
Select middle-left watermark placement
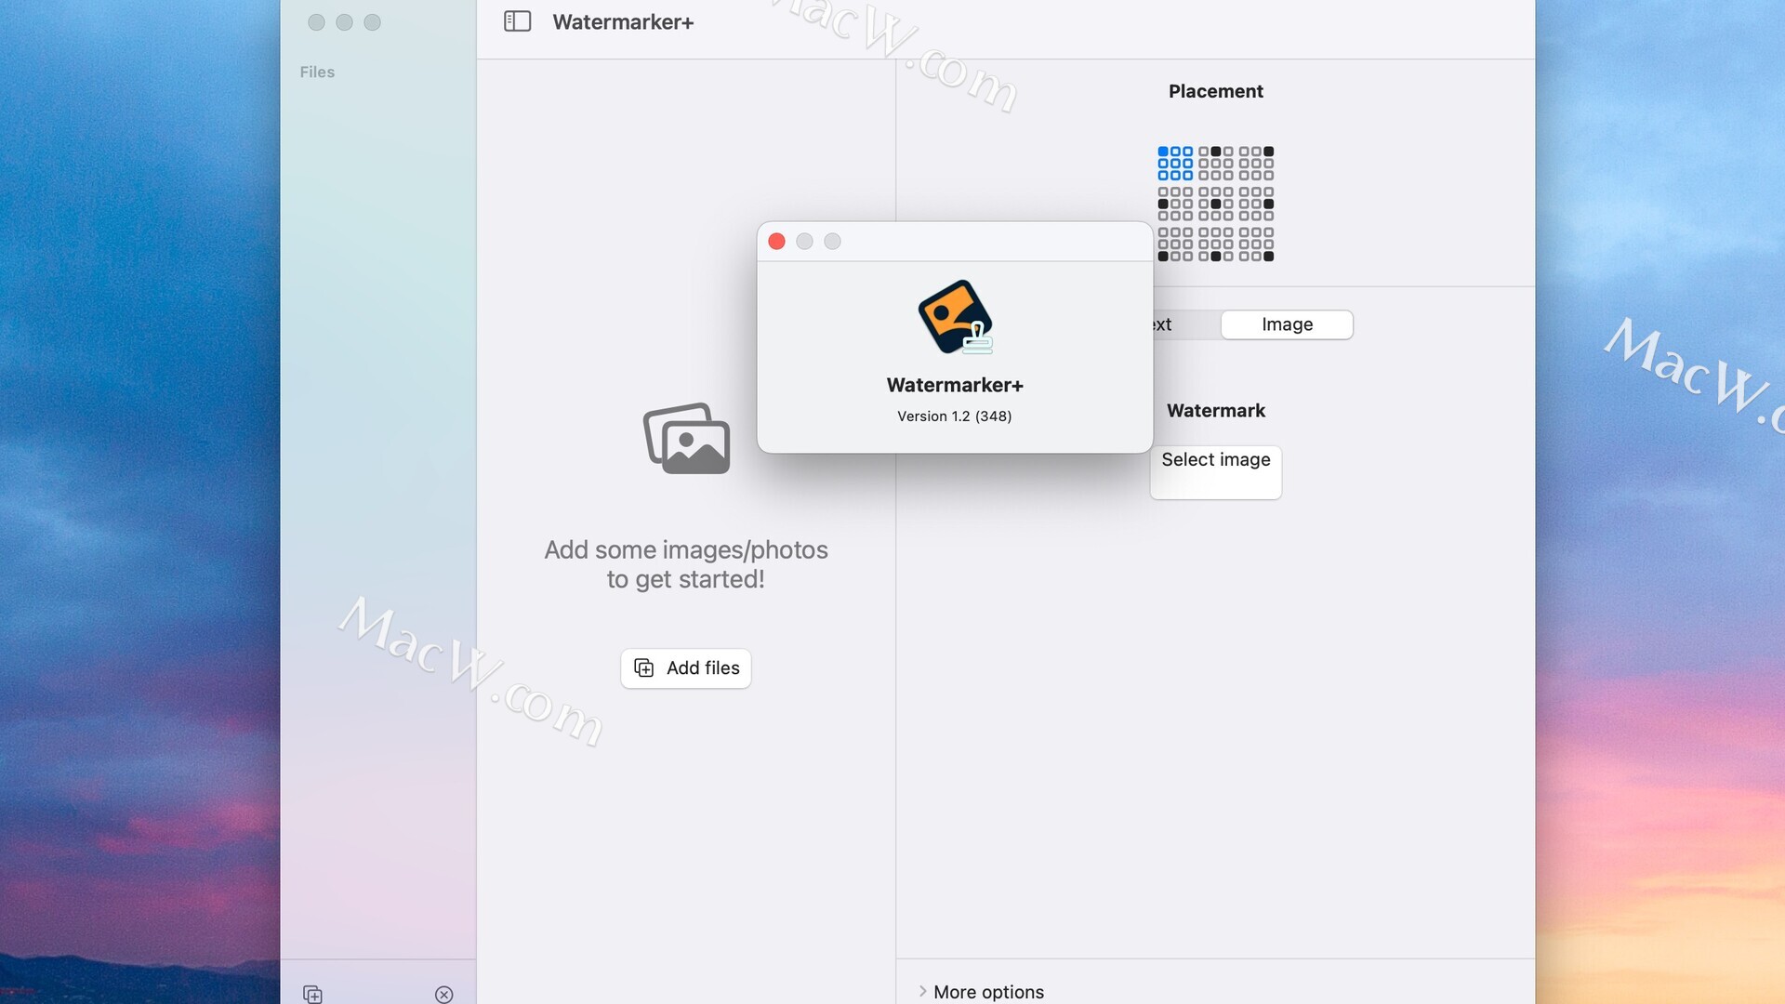pos(1175,204)
